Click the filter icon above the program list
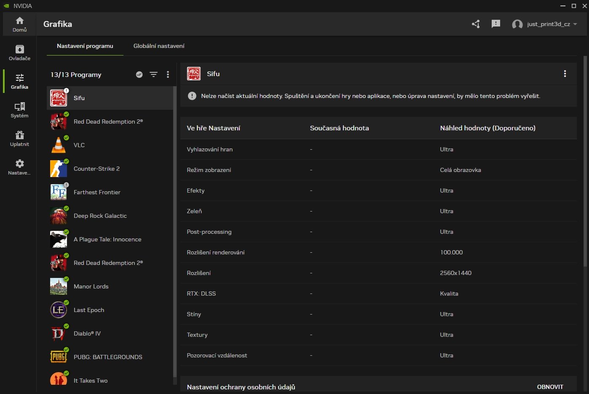 153,74
